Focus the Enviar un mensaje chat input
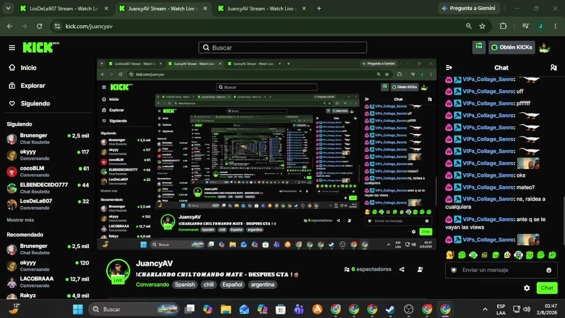565x318 pixels. 501,270
